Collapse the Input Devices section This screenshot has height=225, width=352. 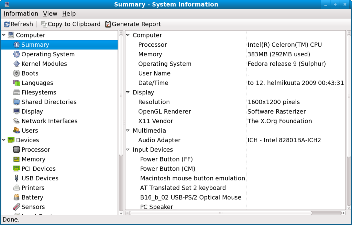click(x=128, y=150)
